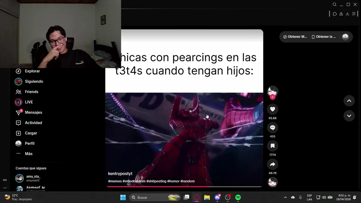Open the creator avatar above the like button
Screen dimensions: 361x203
[272, 91]
